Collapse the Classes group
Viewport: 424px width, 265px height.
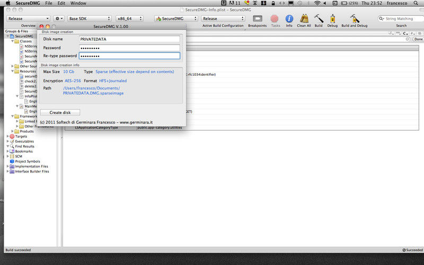pyautogui.click(x=12, y=41)
